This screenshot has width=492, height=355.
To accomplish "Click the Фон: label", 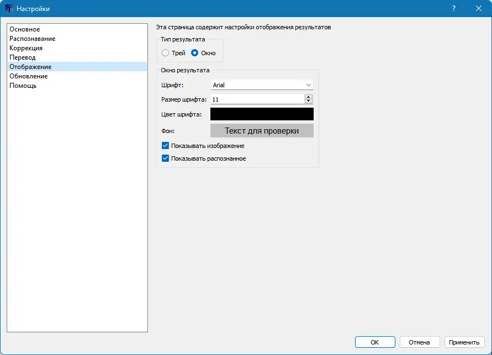I will pyautogui.click(x=168, y=131).
